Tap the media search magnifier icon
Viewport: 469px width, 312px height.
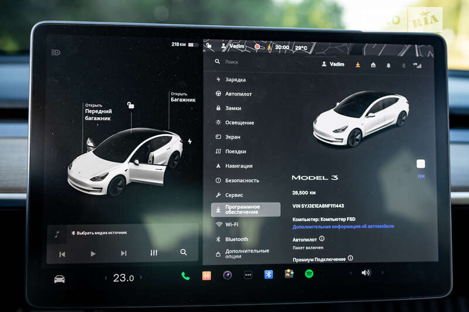183,252
